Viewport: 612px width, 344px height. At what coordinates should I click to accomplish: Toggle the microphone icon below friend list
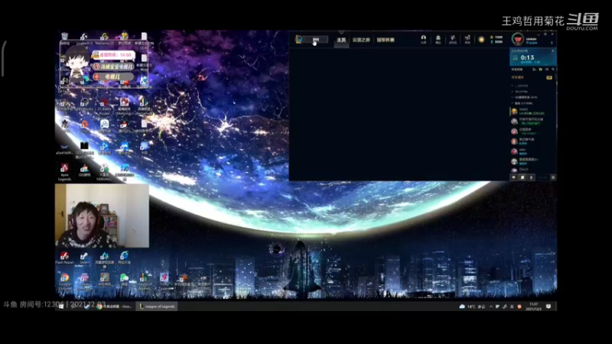[x=531, y=177]
